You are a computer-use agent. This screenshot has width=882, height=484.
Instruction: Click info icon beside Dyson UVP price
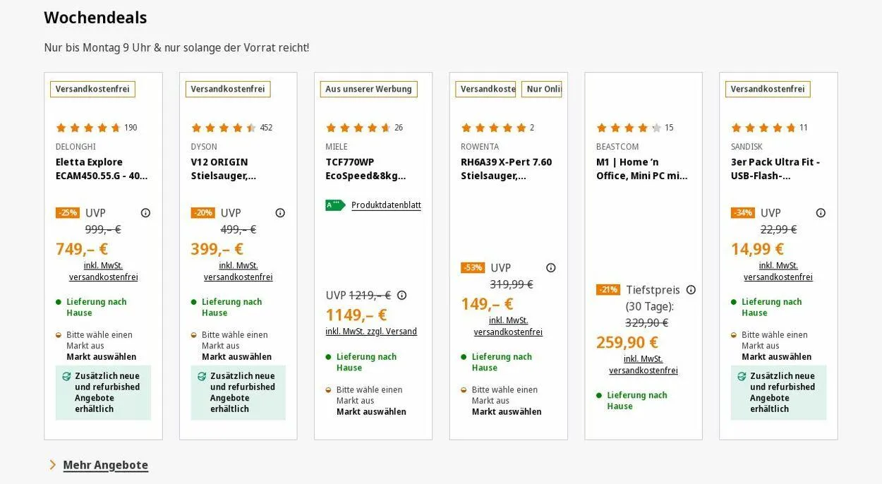tap(280, 213)
